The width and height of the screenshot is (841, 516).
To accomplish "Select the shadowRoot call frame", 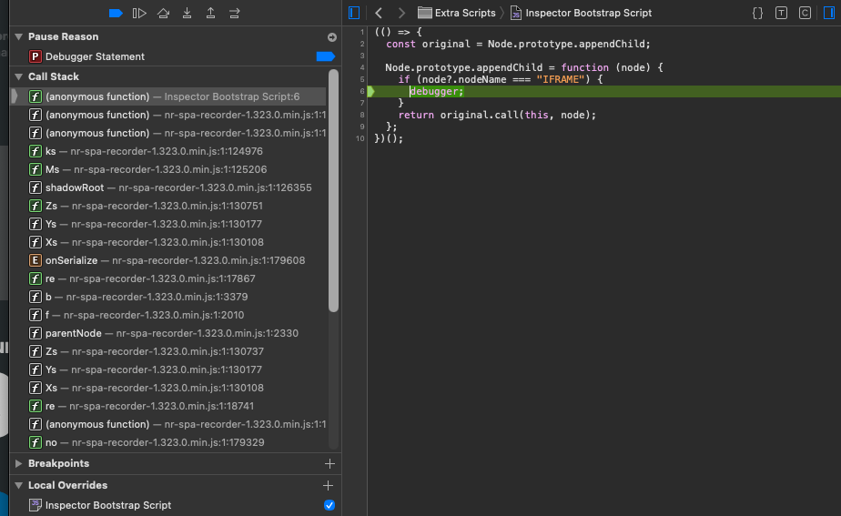I will (x=168, y=187).
